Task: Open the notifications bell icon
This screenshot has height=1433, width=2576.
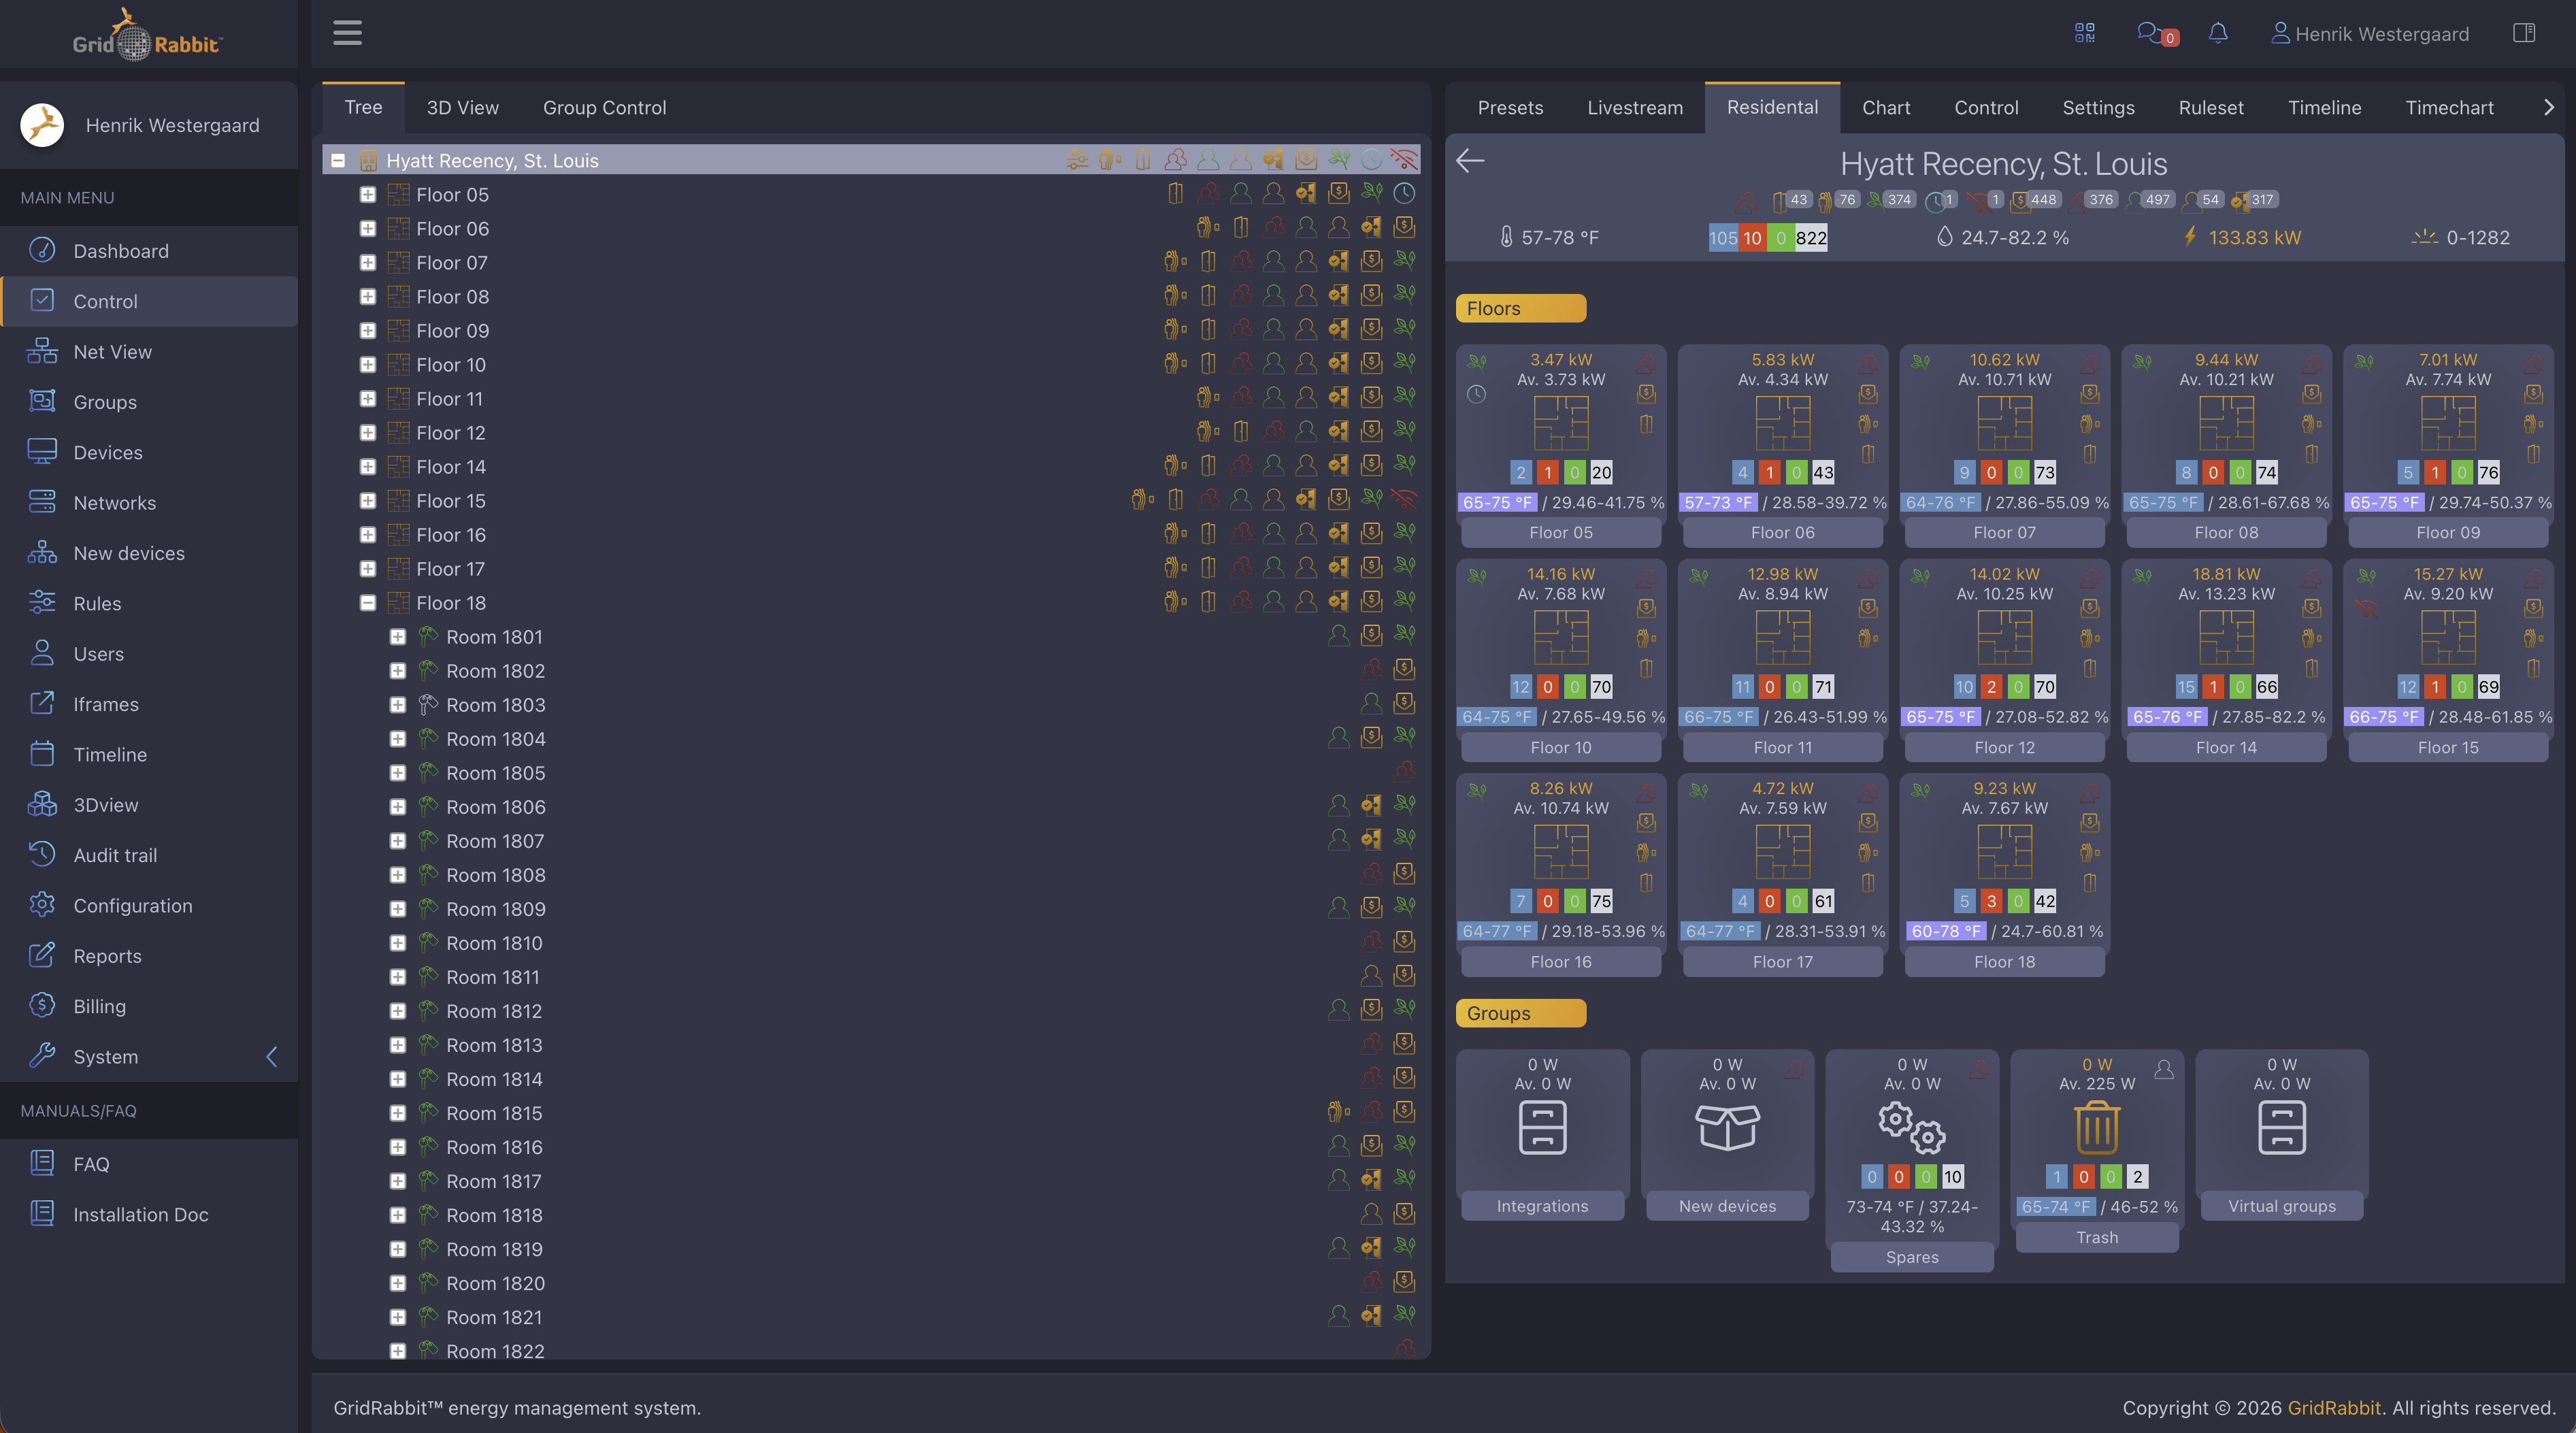Action: [2217, 33]
